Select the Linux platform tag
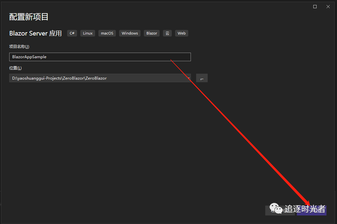Viewport: 337px width, 224px height. [88, 33]
